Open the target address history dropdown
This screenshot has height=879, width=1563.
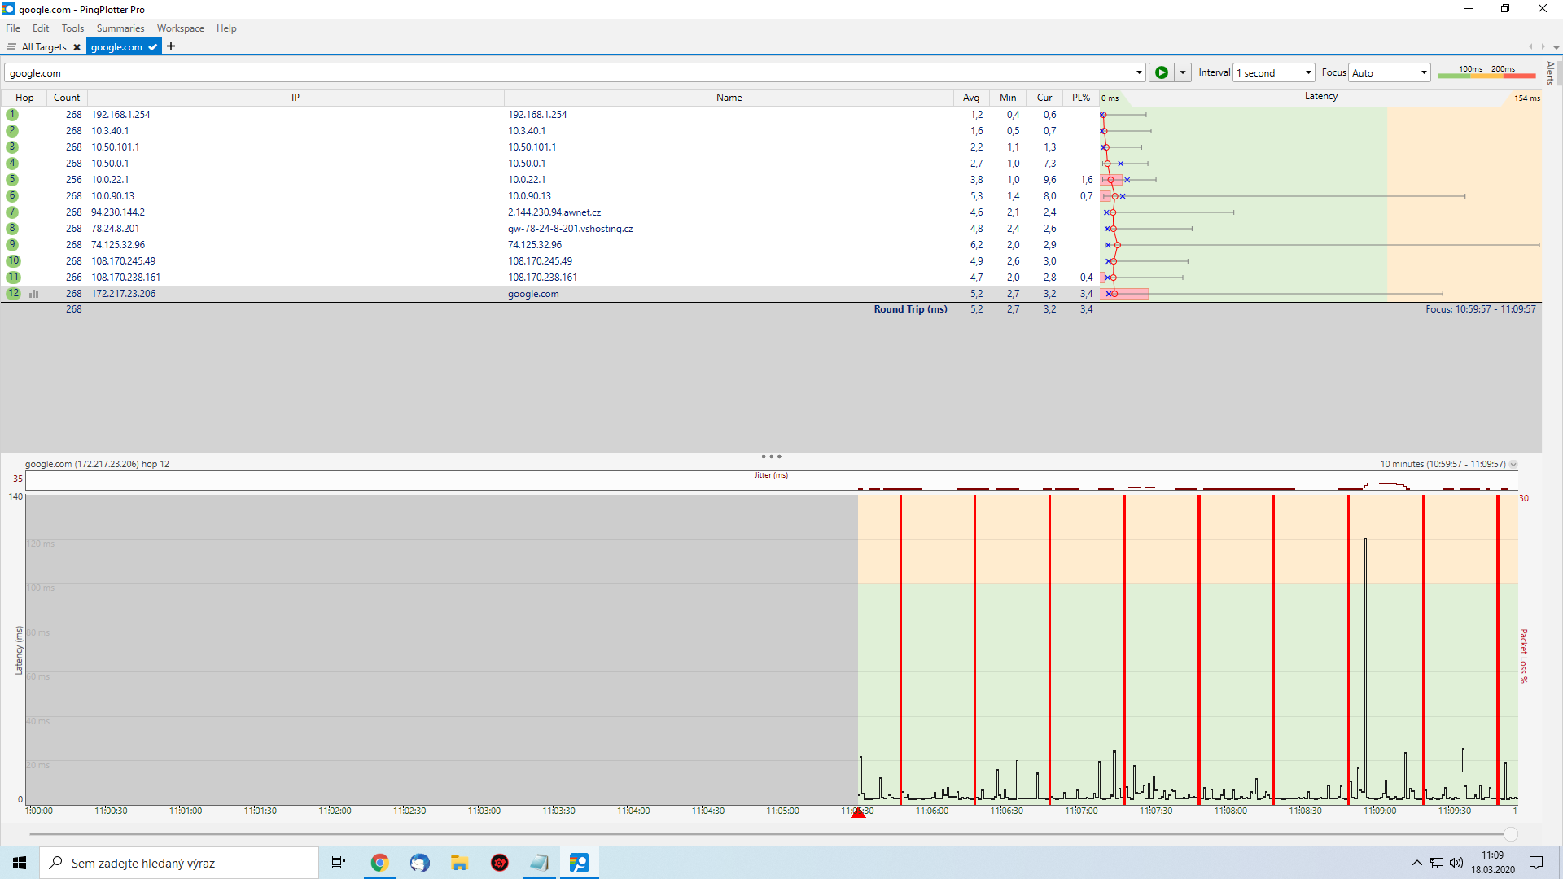point(1139,72)
